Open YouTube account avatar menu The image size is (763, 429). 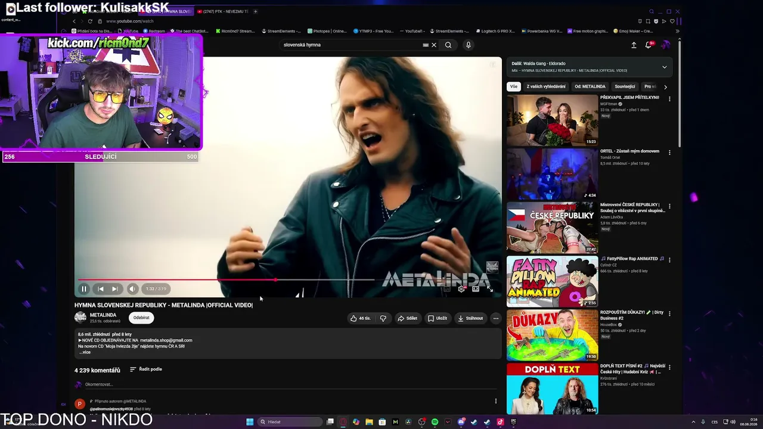tap(665, 45)
